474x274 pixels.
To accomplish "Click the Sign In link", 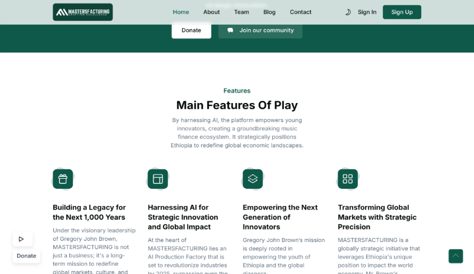I will coord(367,12).
